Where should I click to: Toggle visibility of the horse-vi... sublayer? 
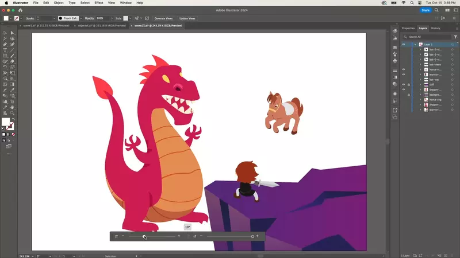tap(404, 69)
